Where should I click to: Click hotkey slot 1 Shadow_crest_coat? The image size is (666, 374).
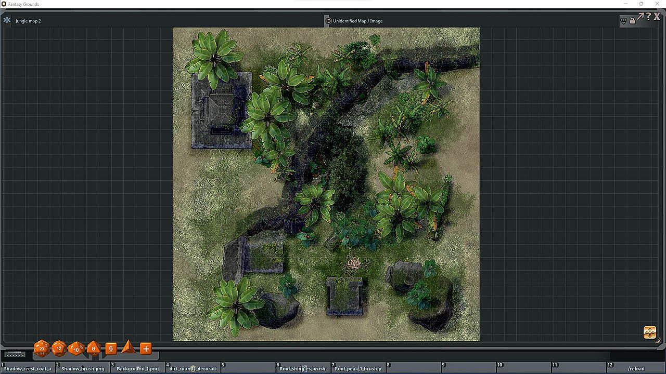pyautogui.click(x=28, y=368)
